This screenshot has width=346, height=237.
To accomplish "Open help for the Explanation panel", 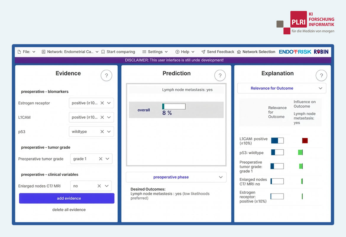I will pos(321,75).
